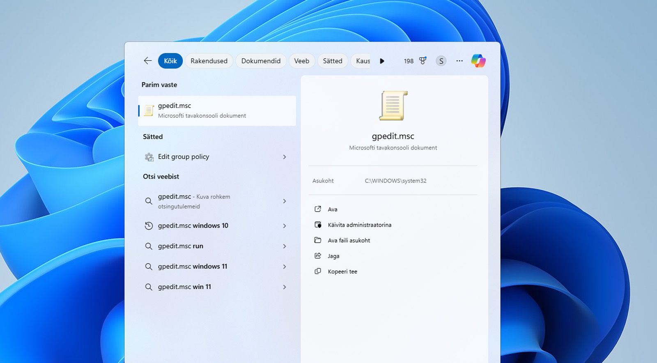This screenshot has width=657, height=363.
Task: Open the three-dot more options menu
Action: (x=459, y=61)
